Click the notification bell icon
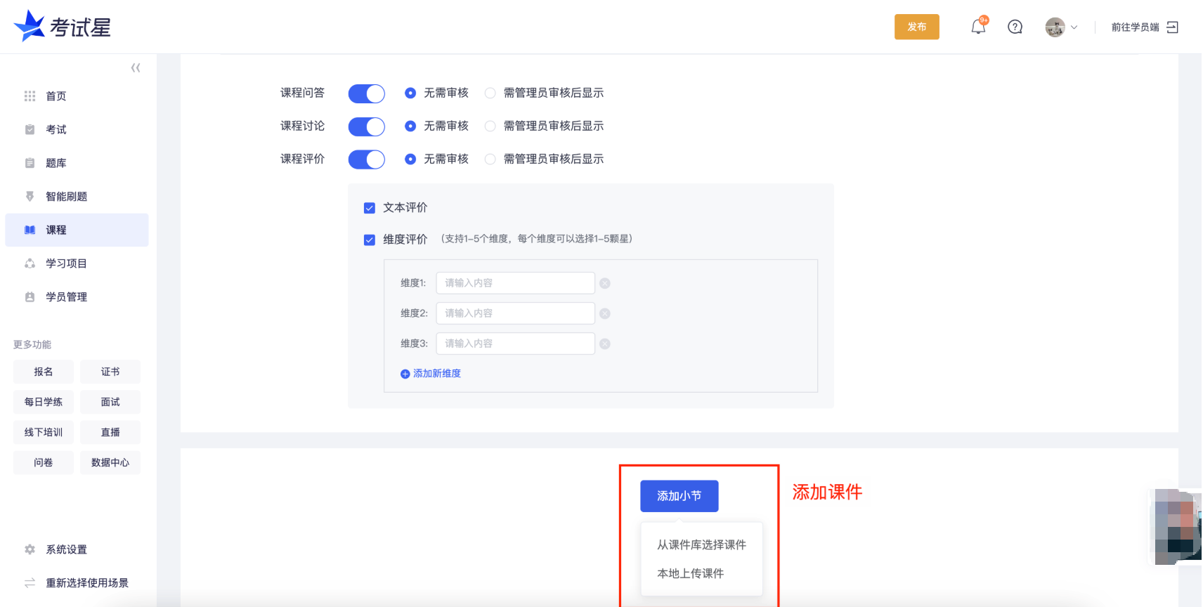Viewport: 1203px width, 607px height. click(x=977, y=27)
